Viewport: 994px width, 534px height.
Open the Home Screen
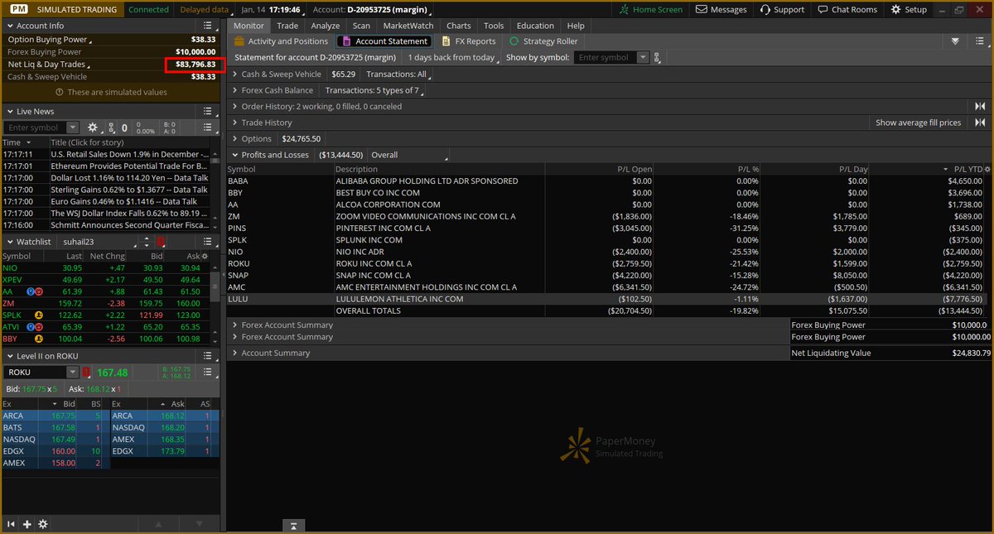pos(651,9)
